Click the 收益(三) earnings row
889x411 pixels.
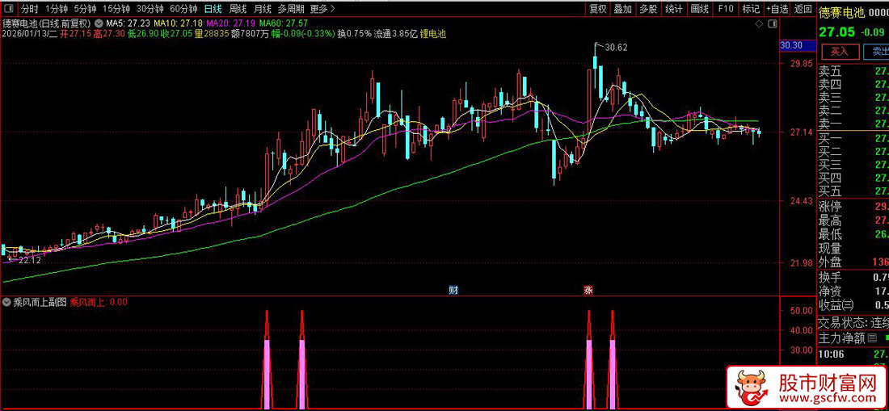tap(853, 306)
